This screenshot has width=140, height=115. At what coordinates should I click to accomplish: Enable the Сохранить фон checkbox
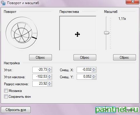coord(6,97)
